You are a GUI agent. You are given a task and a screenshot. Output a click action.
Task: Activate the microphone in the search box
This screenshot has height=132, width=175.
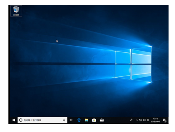(x=64, y=120)
